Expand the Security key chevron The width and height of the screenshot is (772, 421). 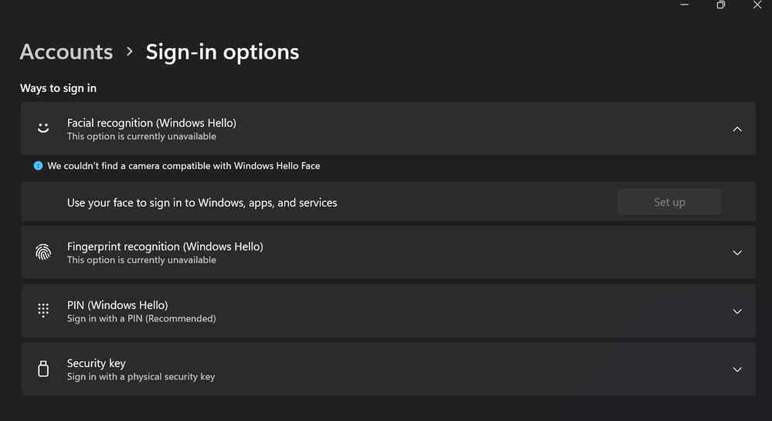pos(736,369)
